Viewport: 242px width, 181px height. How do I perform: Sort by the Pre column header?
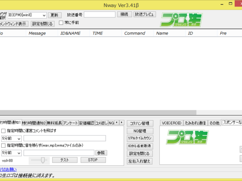click(x=229, y=33)
